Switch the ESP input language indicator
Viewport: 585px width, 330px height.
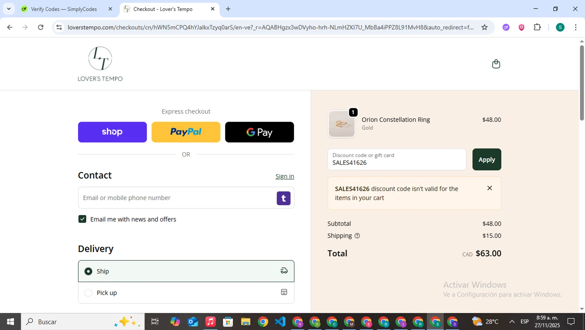[x=525, y=322]
